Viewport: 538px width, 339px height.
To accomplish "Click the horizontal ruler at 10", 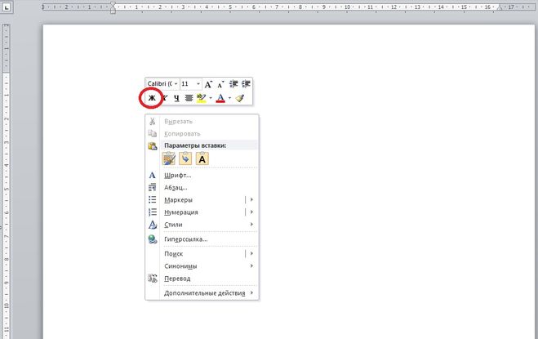I will 347,7.
